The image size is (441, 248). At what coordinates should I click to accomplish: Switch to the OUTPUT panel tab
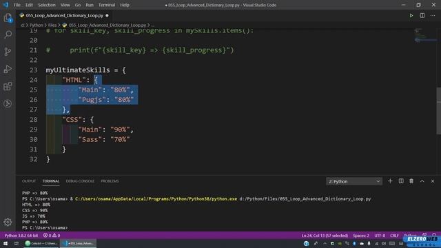point(29,181)
